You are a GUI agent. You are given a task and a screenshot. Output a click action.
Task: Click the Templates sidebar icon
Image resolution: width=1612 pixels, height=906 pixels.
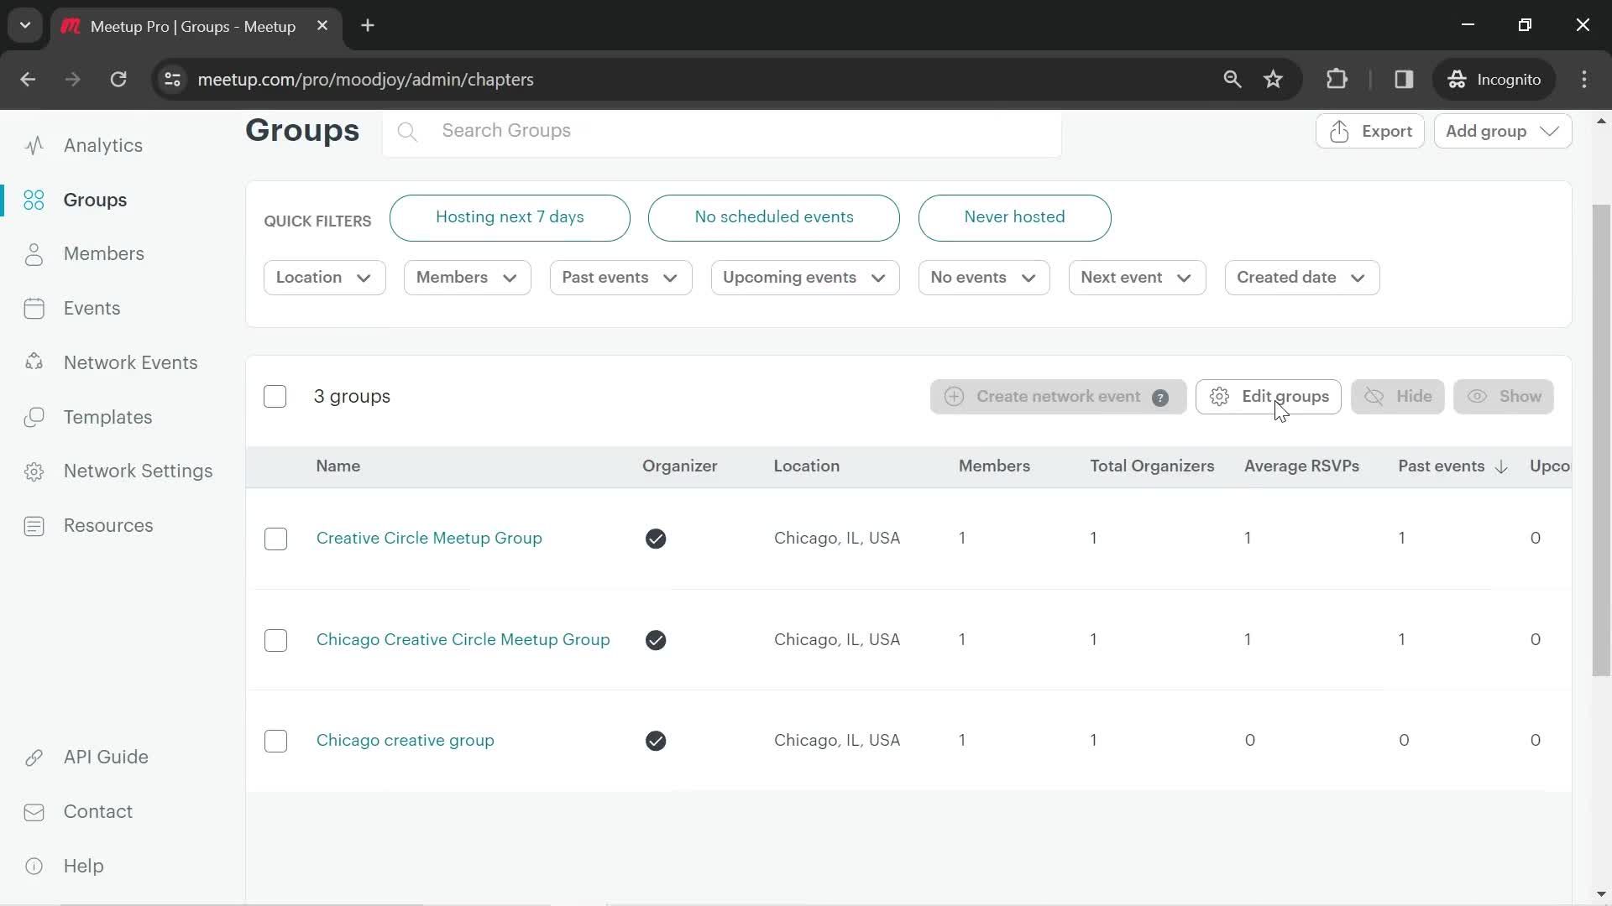click(34, 416)
